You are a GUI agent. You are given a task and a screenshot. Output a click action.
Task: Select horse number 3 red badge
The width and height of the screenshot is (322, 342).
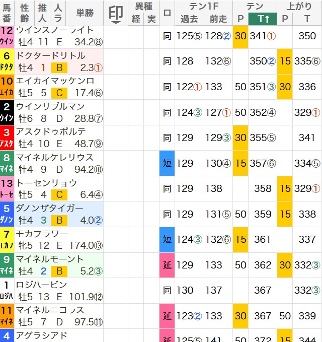pyautogui.click(x=7, y=138)
